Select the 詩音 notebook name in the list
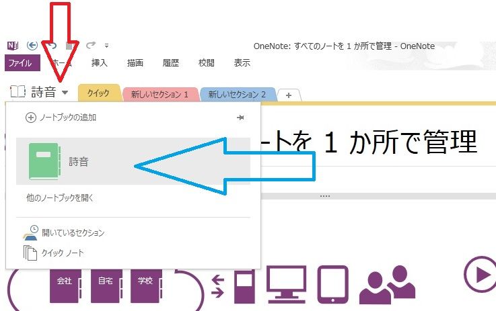Viewport: 496px width, 311px height. coord(79,162)
